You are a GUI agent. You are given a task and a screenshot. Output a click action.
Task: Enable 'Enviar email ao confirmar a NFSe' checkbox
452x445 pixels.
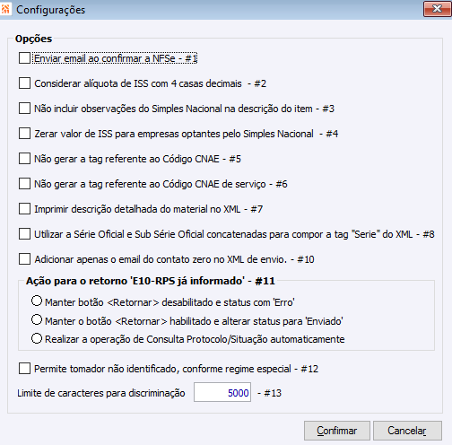click(x=24, y=58)
